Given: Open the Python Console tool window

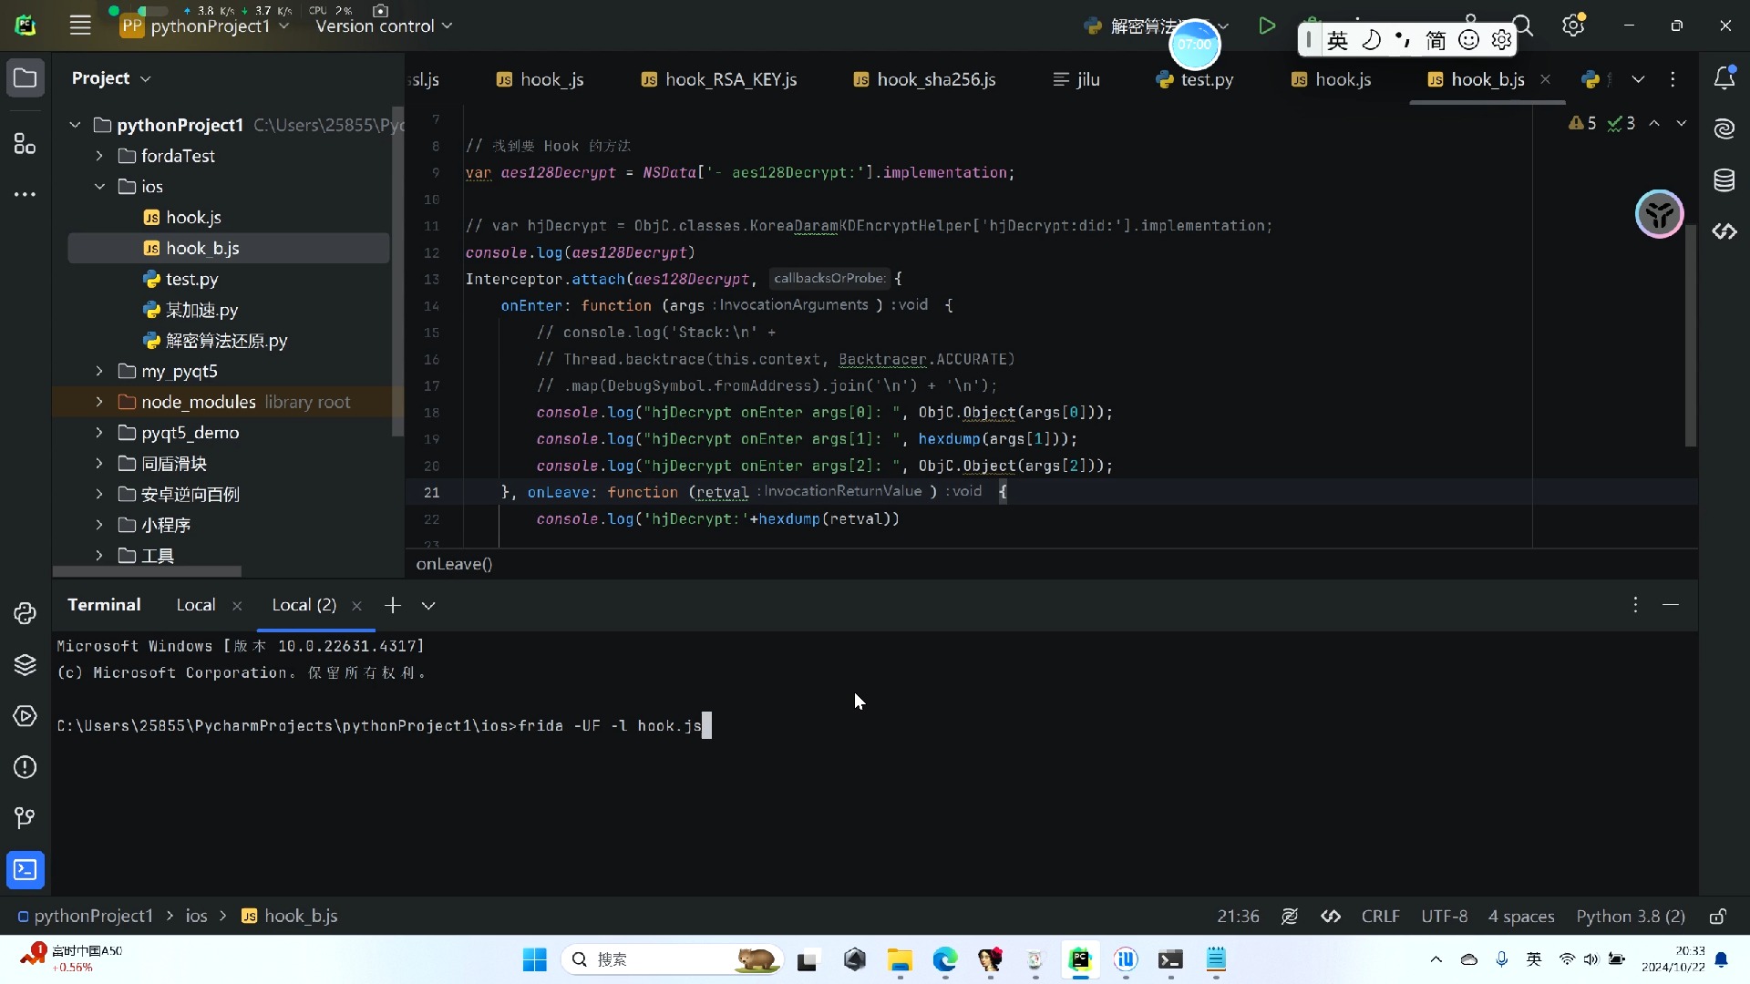Looking at the screenshot, I should click(x=25, y=613).
